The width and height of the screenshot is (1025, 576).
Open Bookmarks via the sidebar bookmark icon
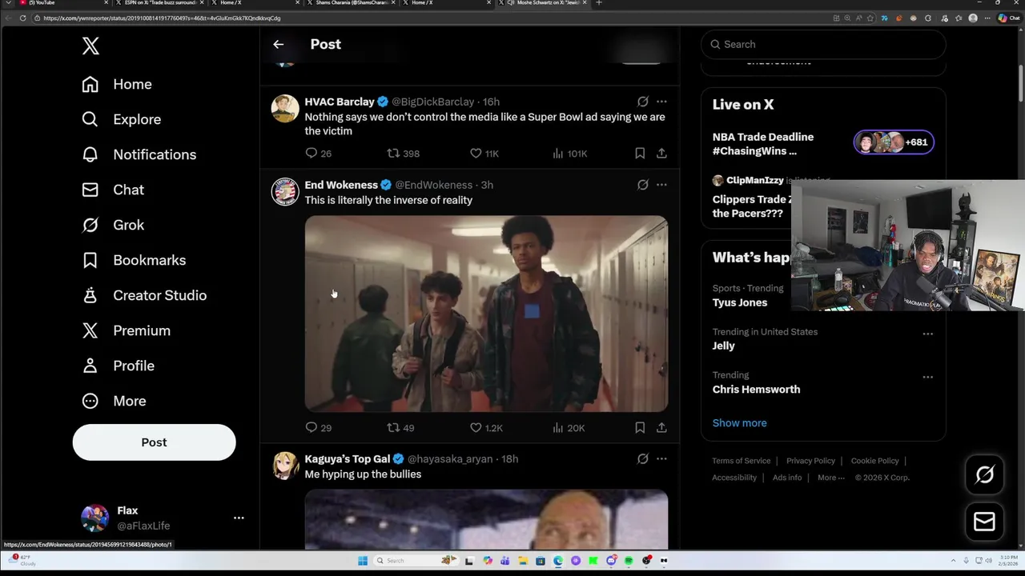point(90,260)
